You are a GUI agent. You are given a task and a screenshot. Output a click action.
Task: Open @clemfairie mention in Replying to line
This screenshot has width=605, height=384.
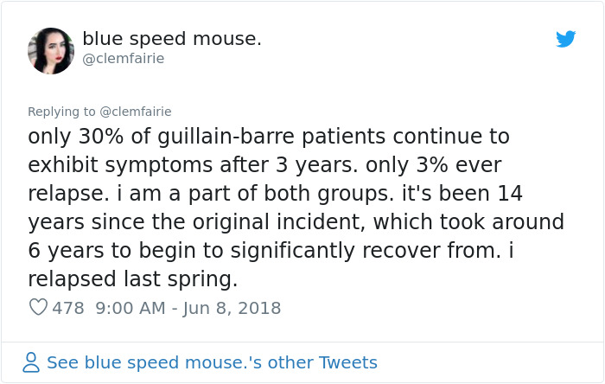pyautogui.click(x=136, y=112)
